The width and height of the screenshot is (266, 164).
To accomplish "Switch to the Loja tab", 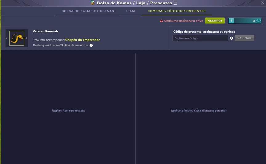I will [x=131, y=11].
